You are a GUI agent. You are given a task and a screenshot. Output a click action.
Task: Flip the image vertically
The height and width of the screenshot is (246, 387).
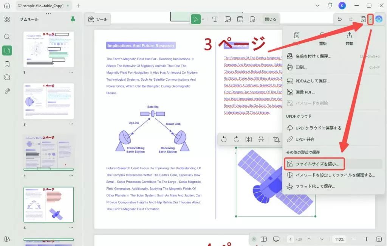point(261,139)
